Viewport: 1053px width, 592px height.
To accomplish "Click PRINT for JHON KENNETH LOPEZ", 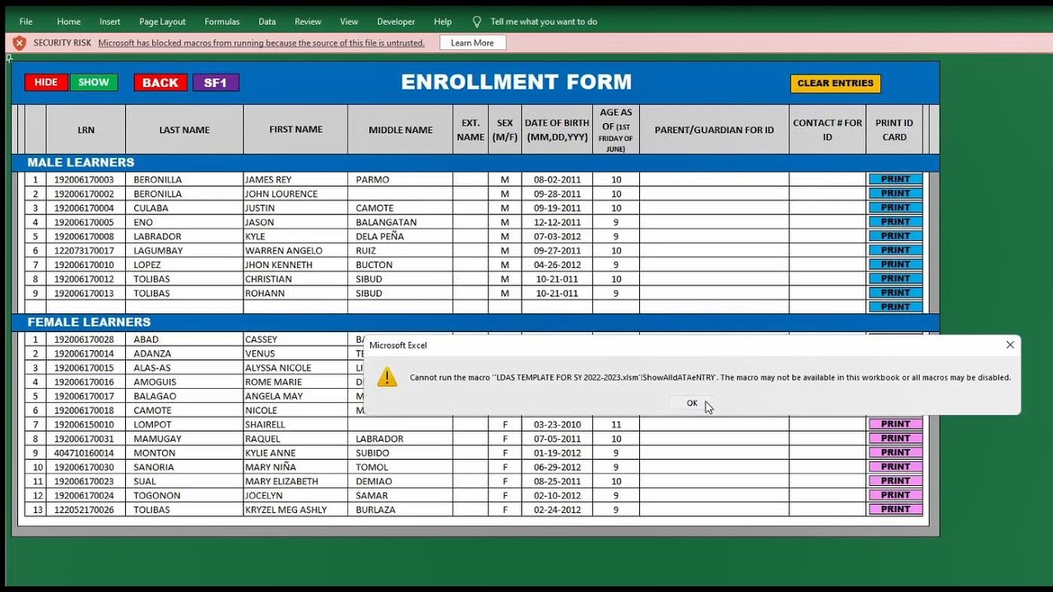I will pyautogui.click(x=895, y=264).
